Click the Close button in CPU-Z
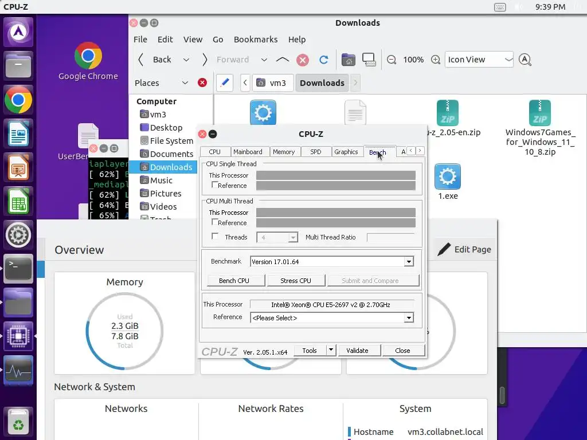The width and height of the screenshot is (587, 440). click(402, 351)
